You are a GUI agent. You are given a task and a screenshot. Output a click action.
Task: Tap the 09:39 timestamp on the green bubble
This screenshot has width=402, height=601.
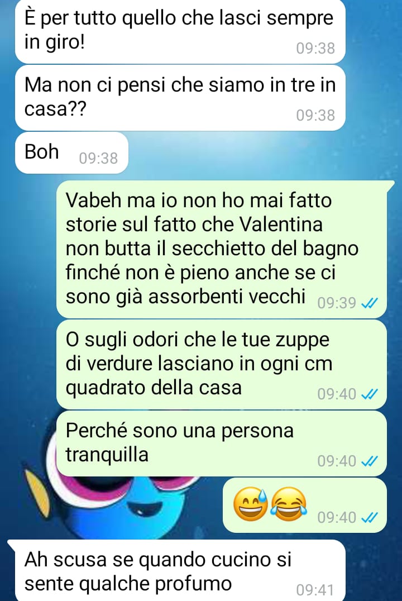coord(337,303)
